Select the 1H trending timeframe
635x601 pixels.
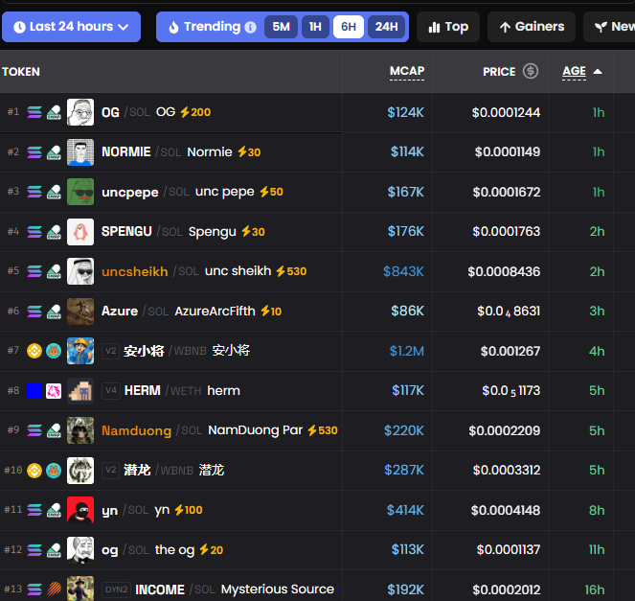pyautogui.click(x=315, y=27)
